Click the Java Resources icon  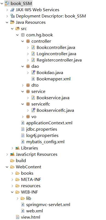pyautogui.click(x=12, y=22)
